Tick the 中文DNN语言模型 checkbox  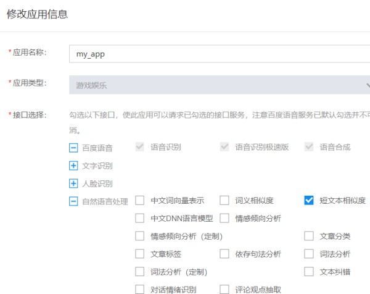point(140,218)
